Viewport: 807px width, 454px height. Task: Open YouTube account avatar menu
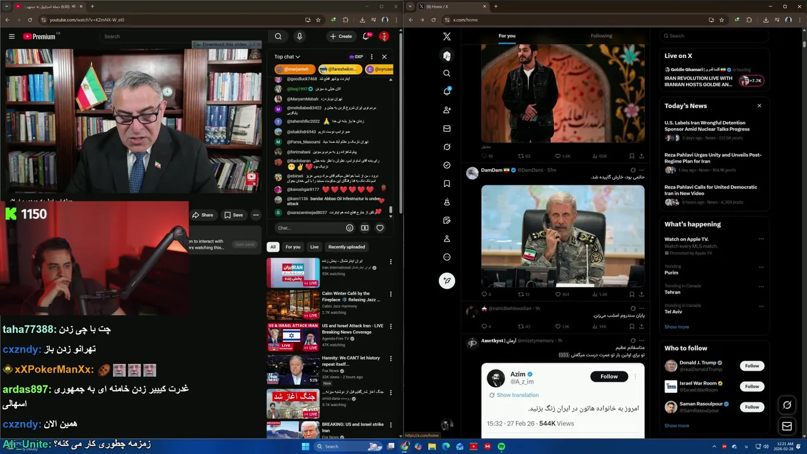[384, 37]
